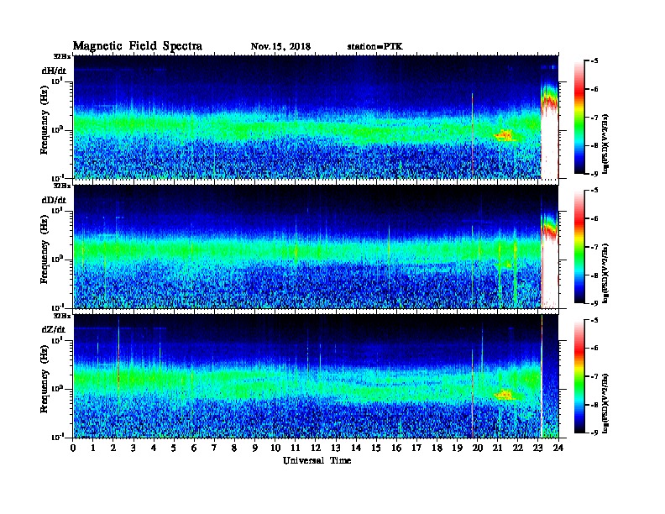Click the dH/dt panel's "Frequency (Hz)" label

pyautogui.click(x=45, y=118)
